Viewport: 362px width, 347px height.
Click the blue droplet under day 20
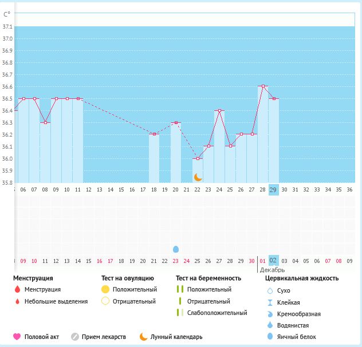point(176,249)
